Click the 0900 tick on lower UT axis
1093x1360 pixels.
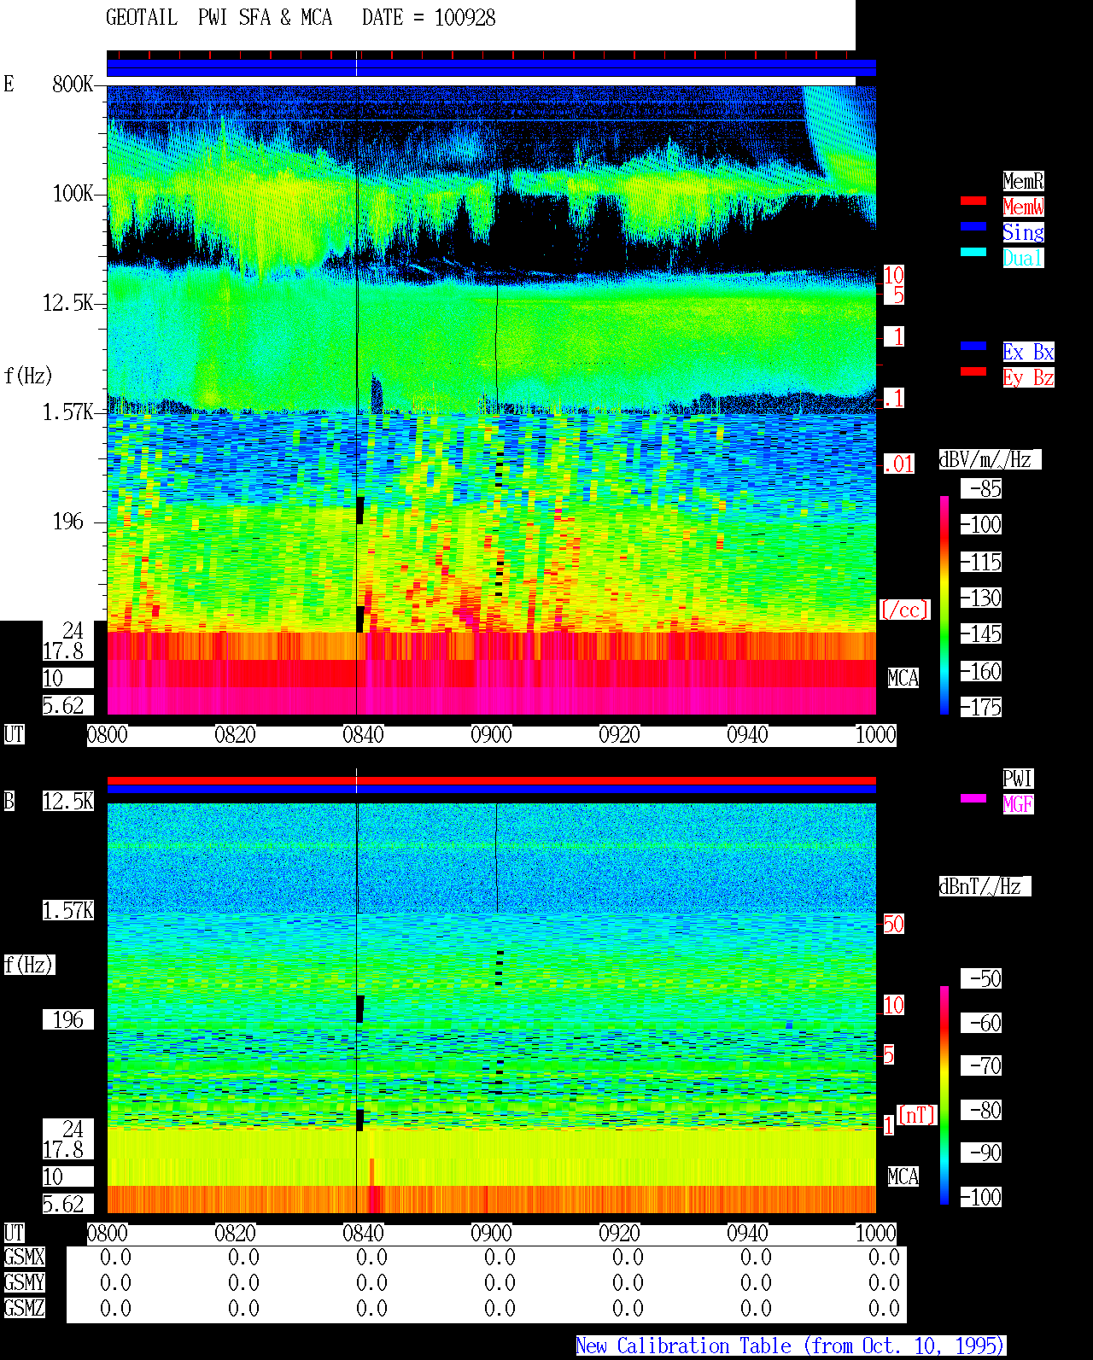pos(491,1234)
